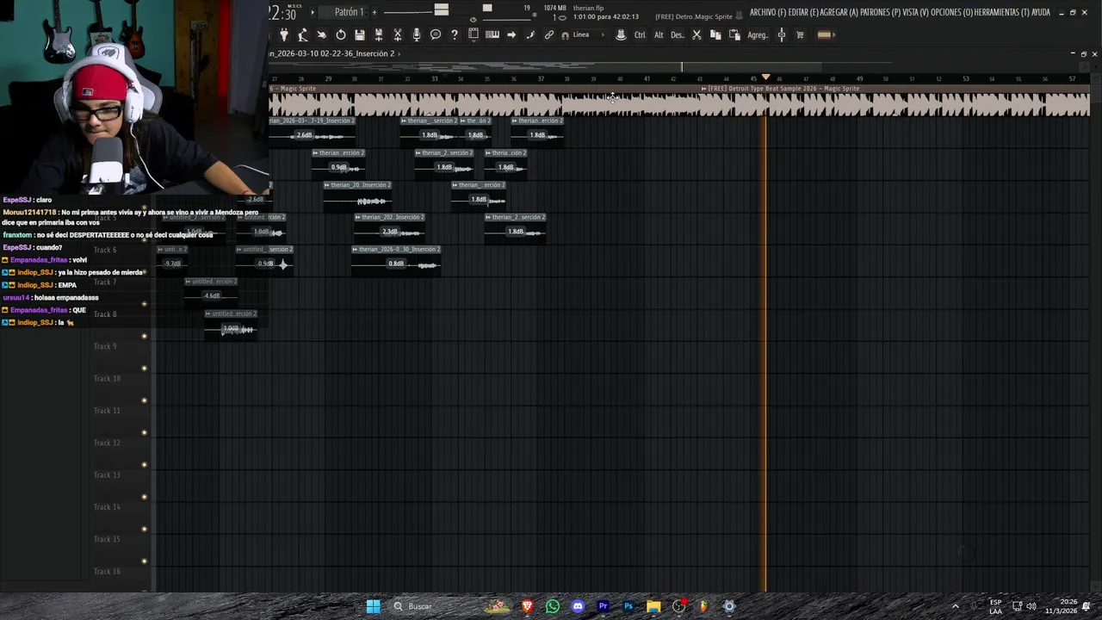Viewport: 1102px width, 620px height.
Task: Click the orange playhead marker on timeline
Action: 765,77
